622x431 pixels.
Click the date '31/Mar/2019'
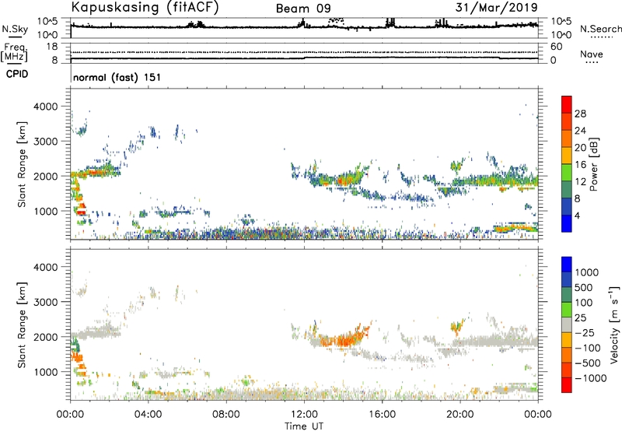tap(496, 7)
